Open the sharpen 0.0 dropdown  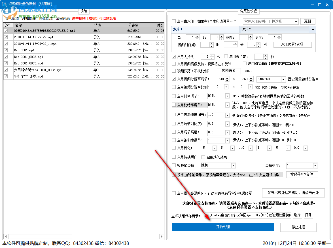[x=306, y=148]
